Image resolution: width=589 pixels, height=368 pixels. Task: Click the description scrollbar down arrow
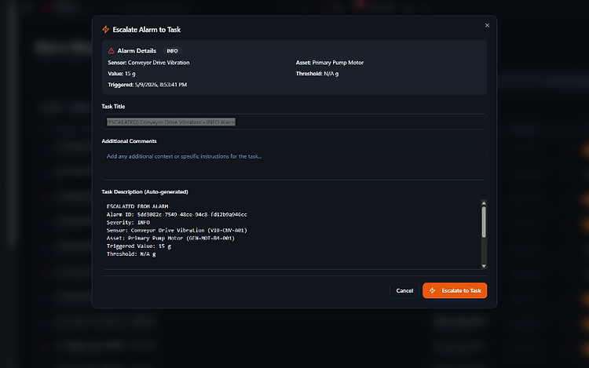[484, 266]
